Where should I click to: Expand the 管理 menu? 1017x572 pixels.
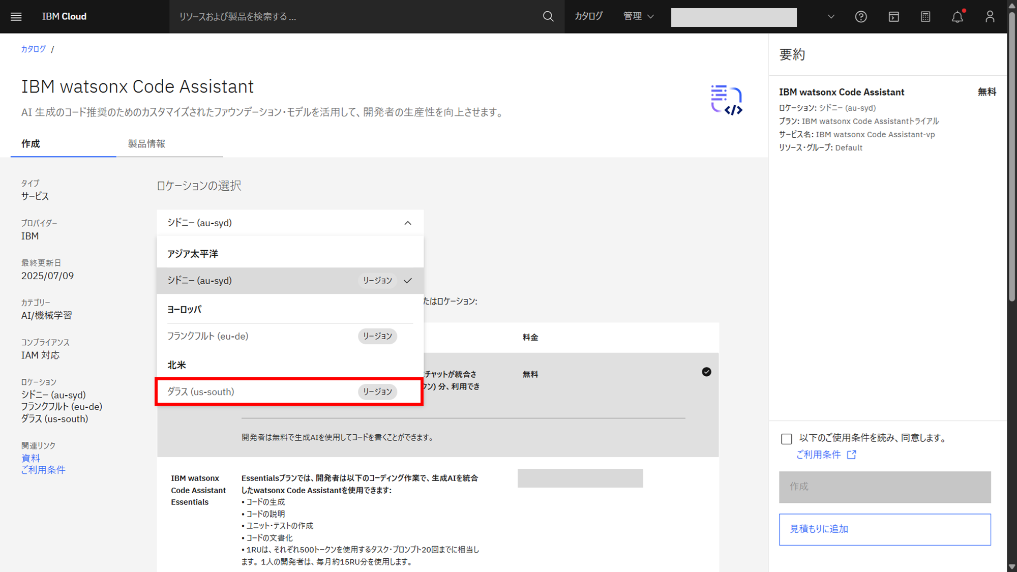pyautogui.click(x=639, y=16)
